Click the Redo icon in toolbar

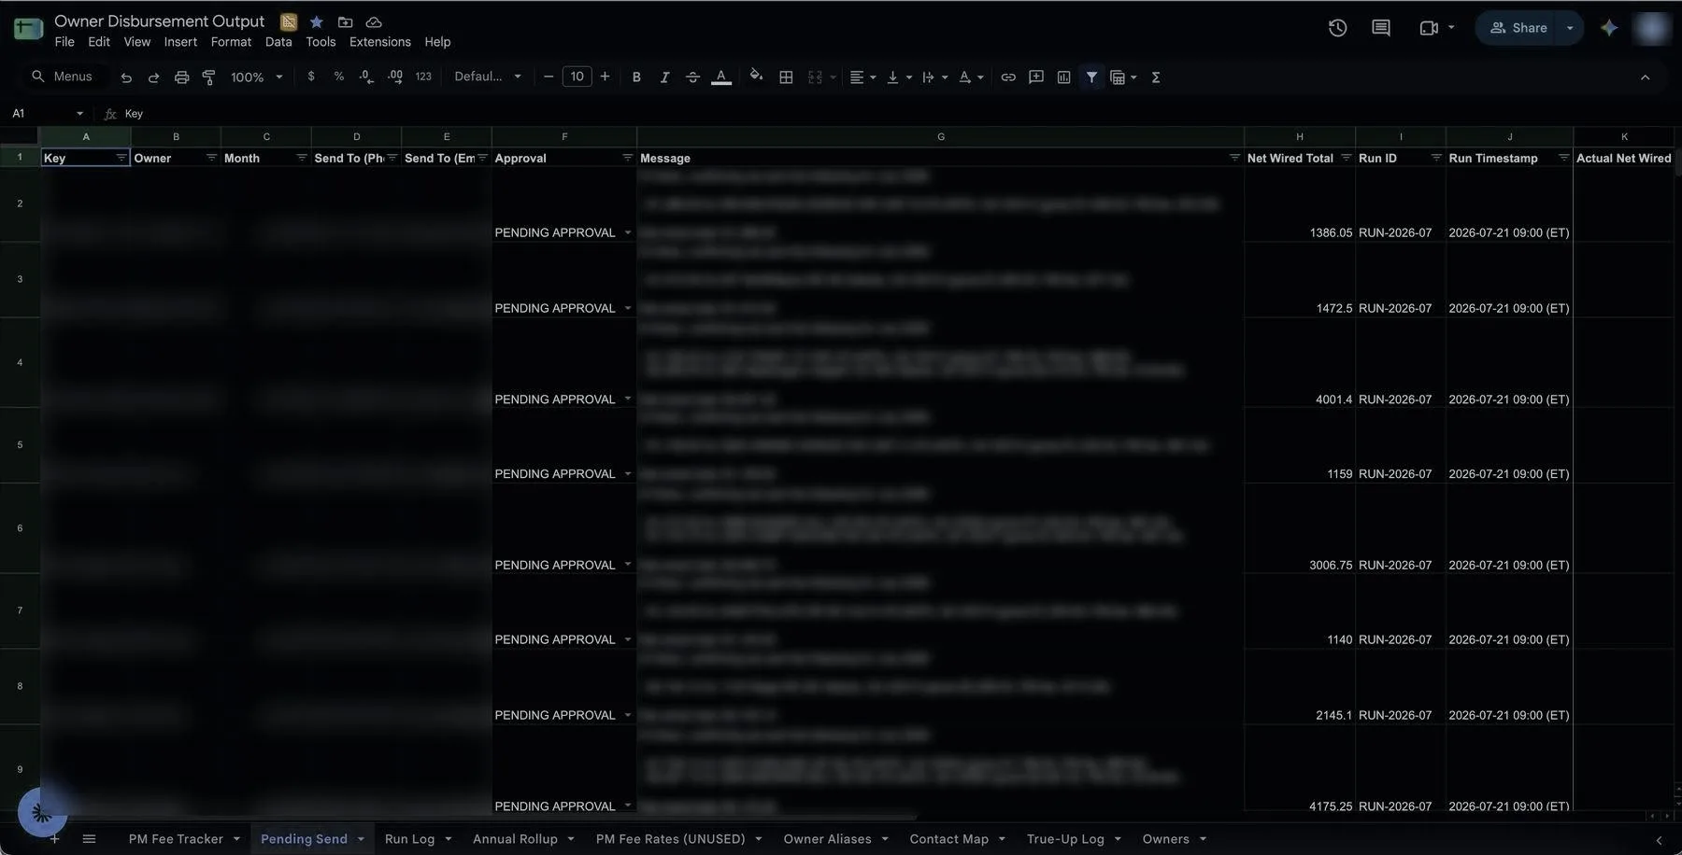[x=153, y=77]
